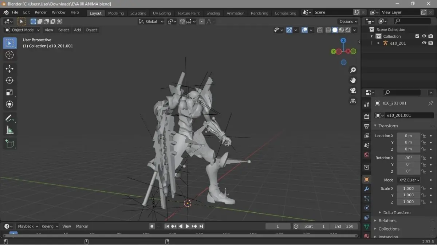Screen dimensions: 437x245
Task: Switch to the UV Editing workspace tab
Action: [x=162, y=13]
